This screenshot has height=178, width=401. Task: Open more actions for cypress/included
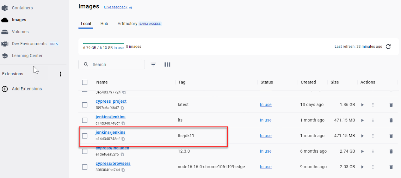[x=373, y=151]
